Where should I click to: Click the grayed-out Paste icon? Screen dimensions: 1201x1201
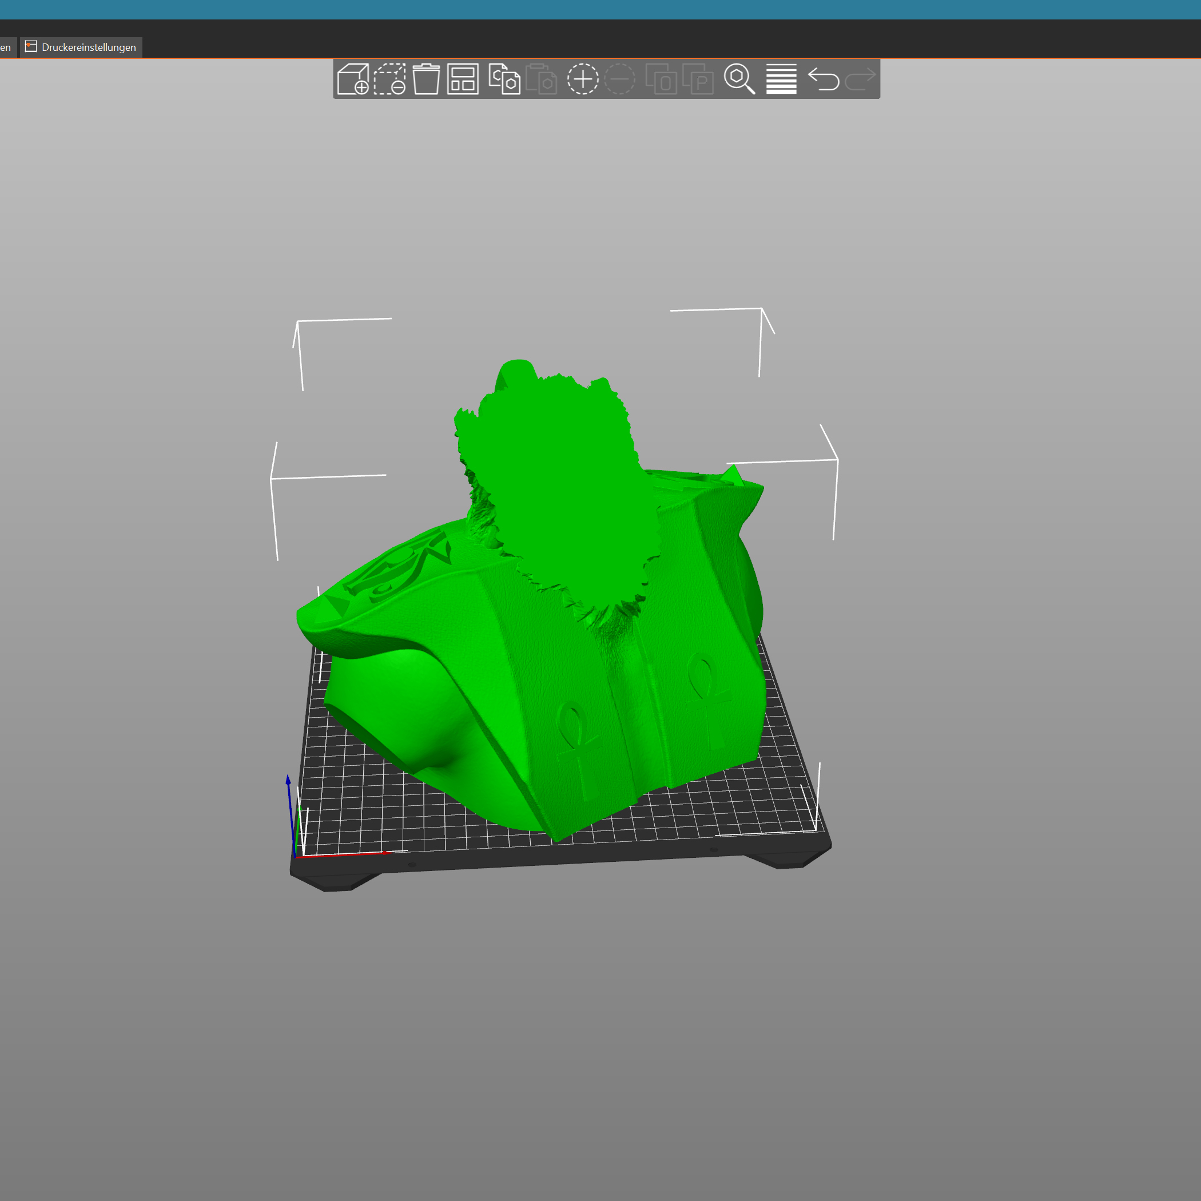[x=541, y=79]
